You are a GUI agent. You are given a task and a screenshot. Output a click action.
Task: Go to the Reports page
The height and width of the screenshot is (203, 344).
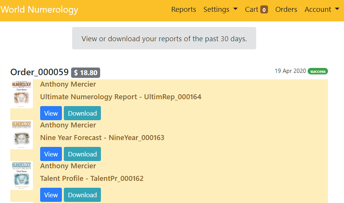[183, 10]
